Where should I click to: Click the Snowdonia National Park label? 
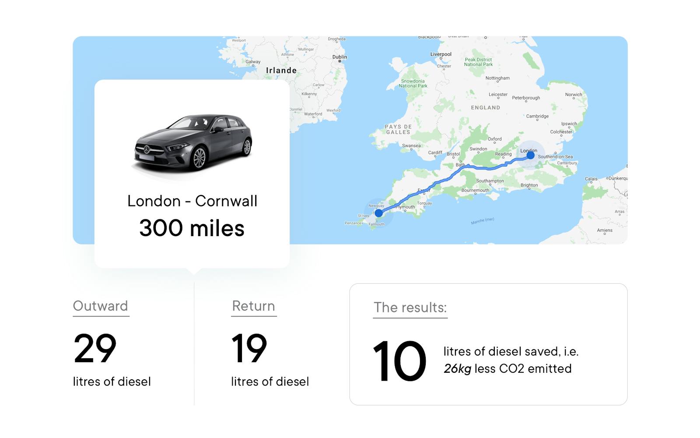click(413, 84)
